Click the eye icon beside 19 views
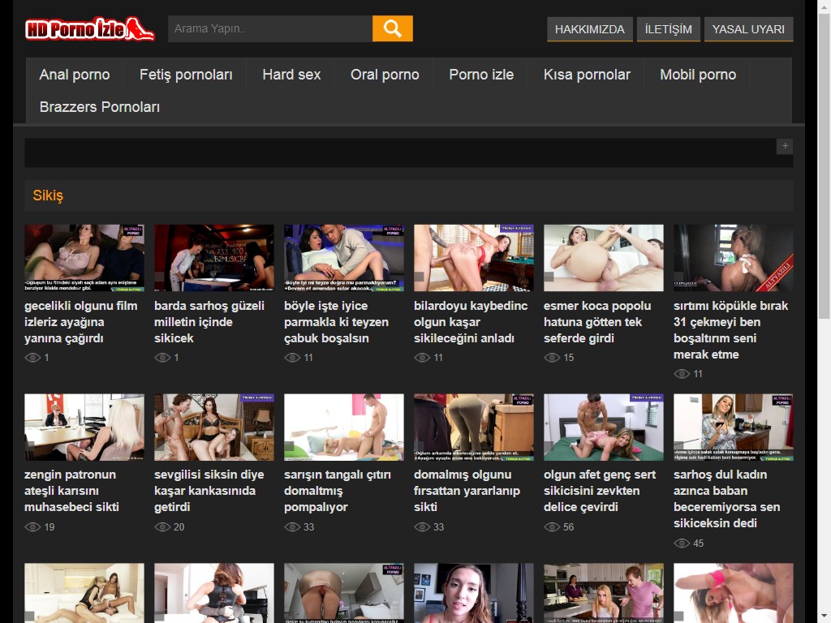The image size is (831, 623). tap(32, 526)
